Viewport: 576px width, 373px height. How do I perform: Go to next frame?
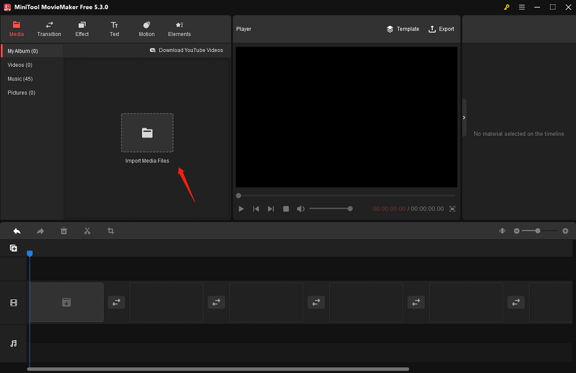click(x=271, y=209)
